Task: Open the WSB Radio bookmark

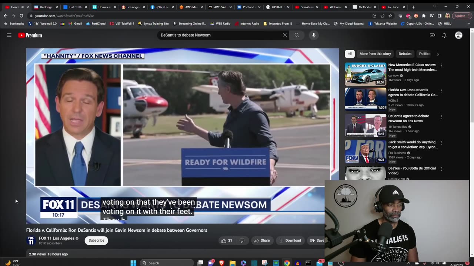Action: [x=220, y=24]
